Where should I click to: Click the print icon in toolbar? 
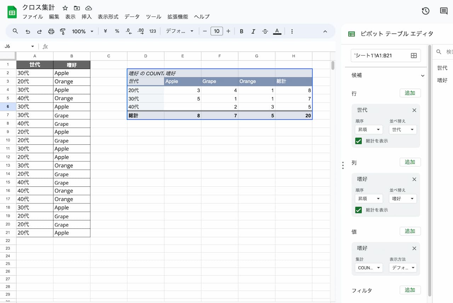[51, 31]
